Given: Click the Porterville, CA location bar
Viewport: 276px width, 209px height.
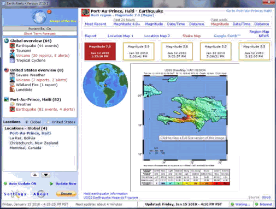Looking at the screenshot, I should tap(40, 28).
